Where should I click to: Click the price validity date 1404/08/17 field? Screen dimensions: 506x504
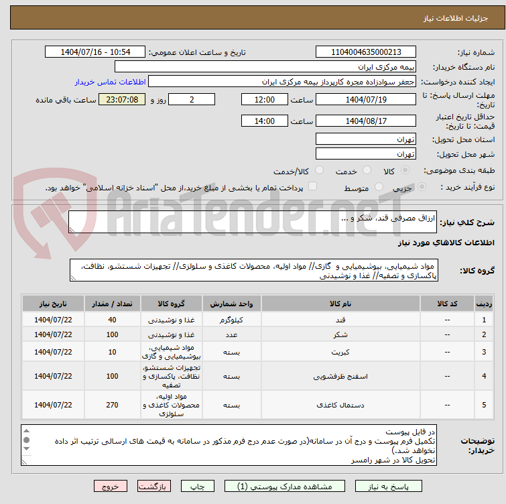point(366,121)
